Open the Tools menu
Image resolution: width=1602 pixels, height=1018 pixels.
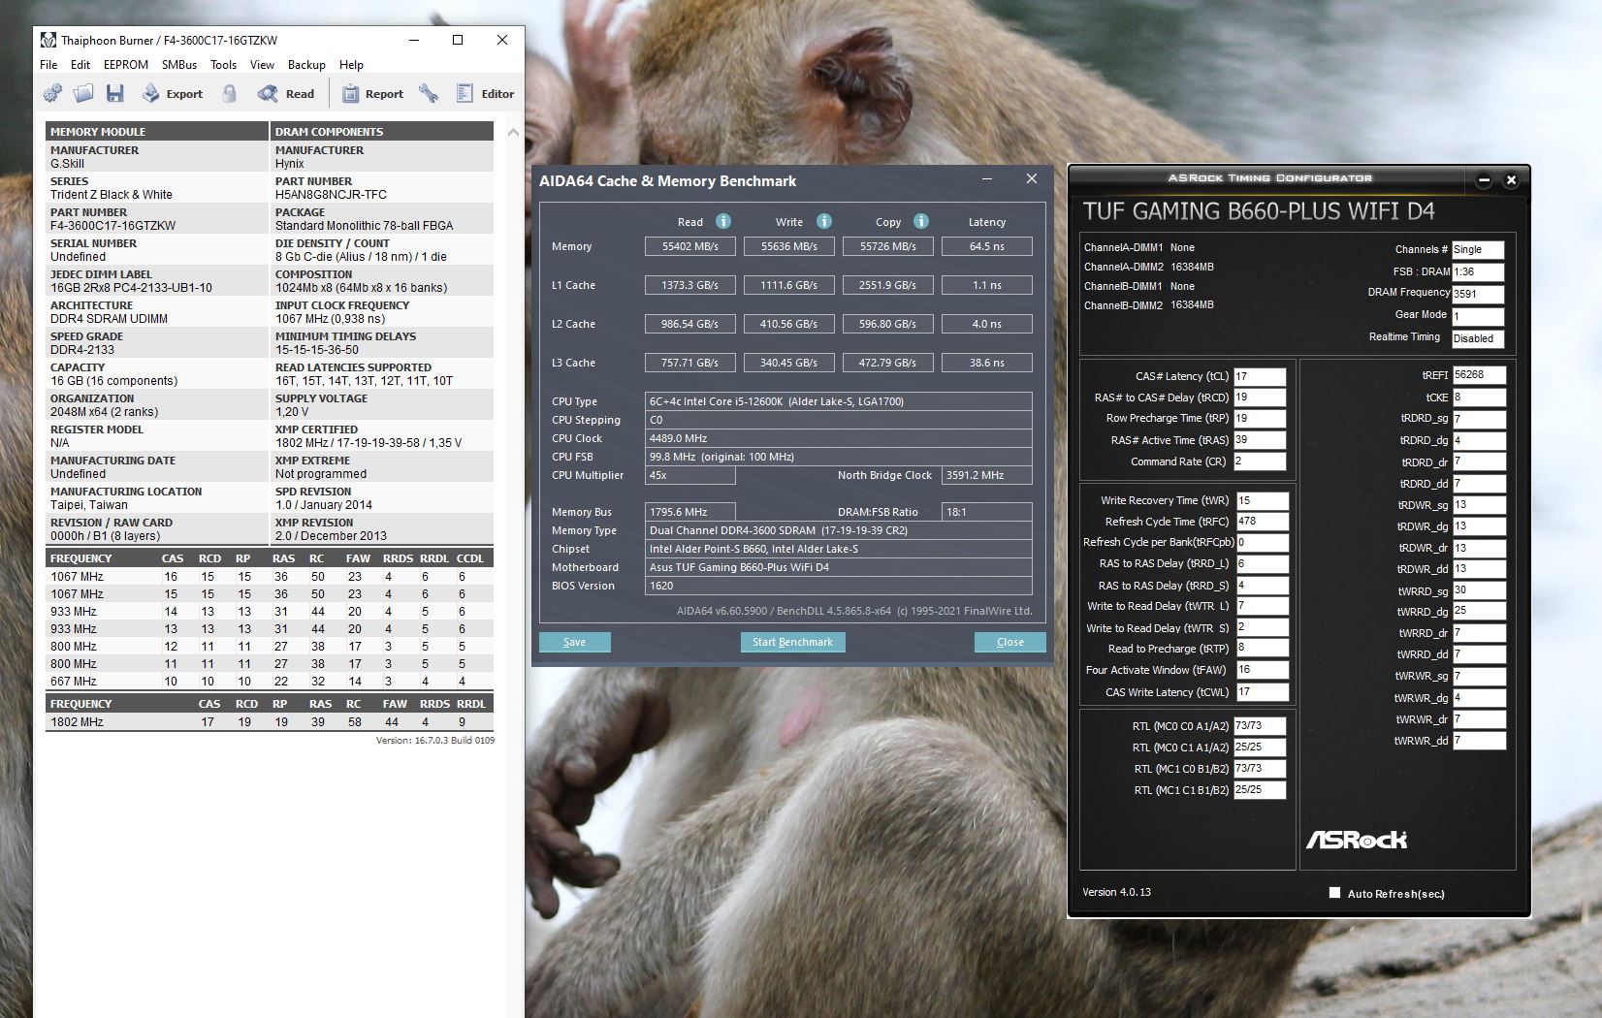pos(223,65)
